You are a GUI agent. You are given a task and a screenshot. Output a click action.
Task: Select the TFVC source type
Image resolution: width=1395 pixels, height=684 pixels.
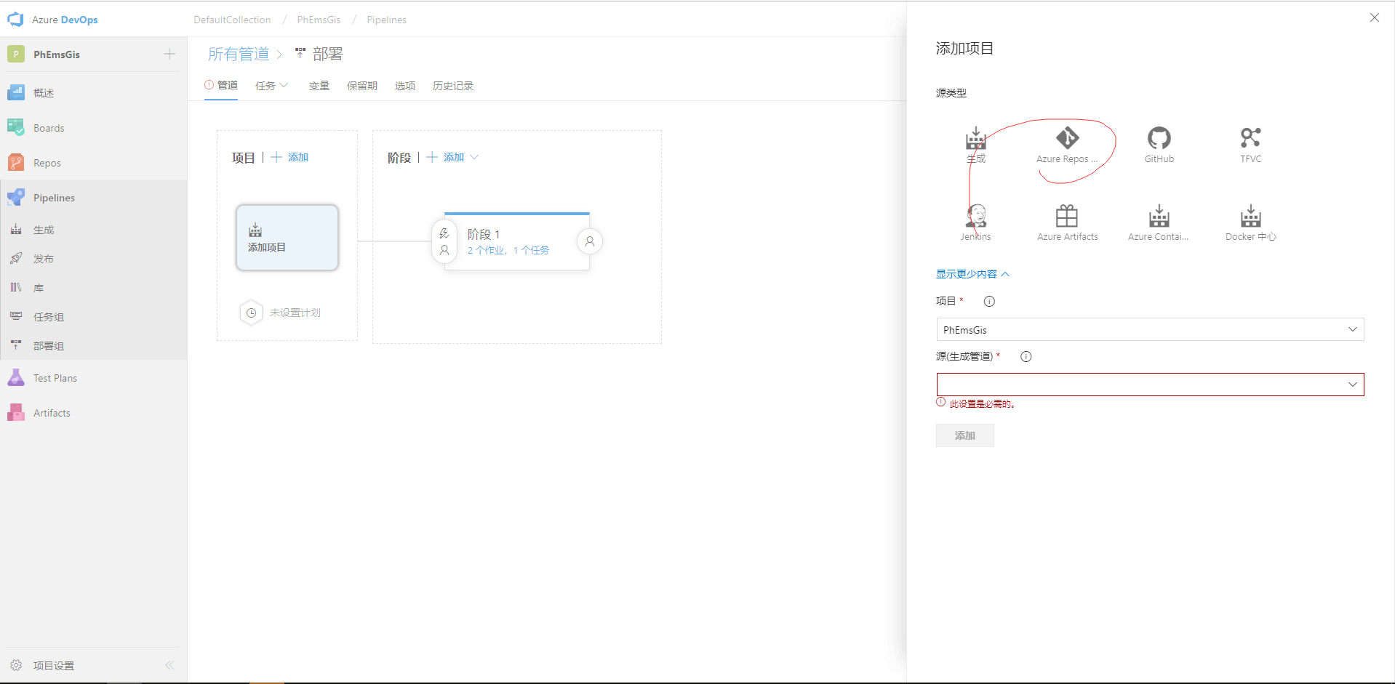point(1250,138)
